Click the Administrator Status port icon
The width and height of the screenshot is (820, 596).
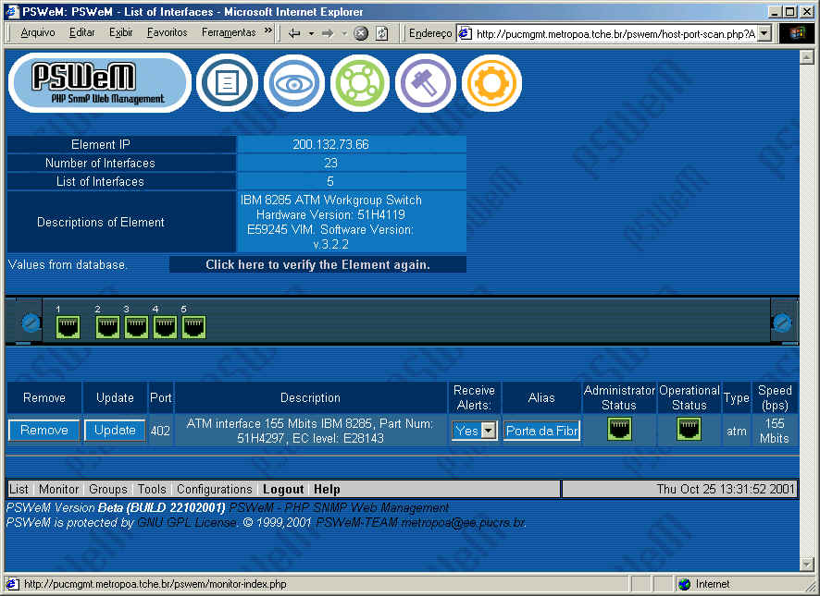(619, 430)
